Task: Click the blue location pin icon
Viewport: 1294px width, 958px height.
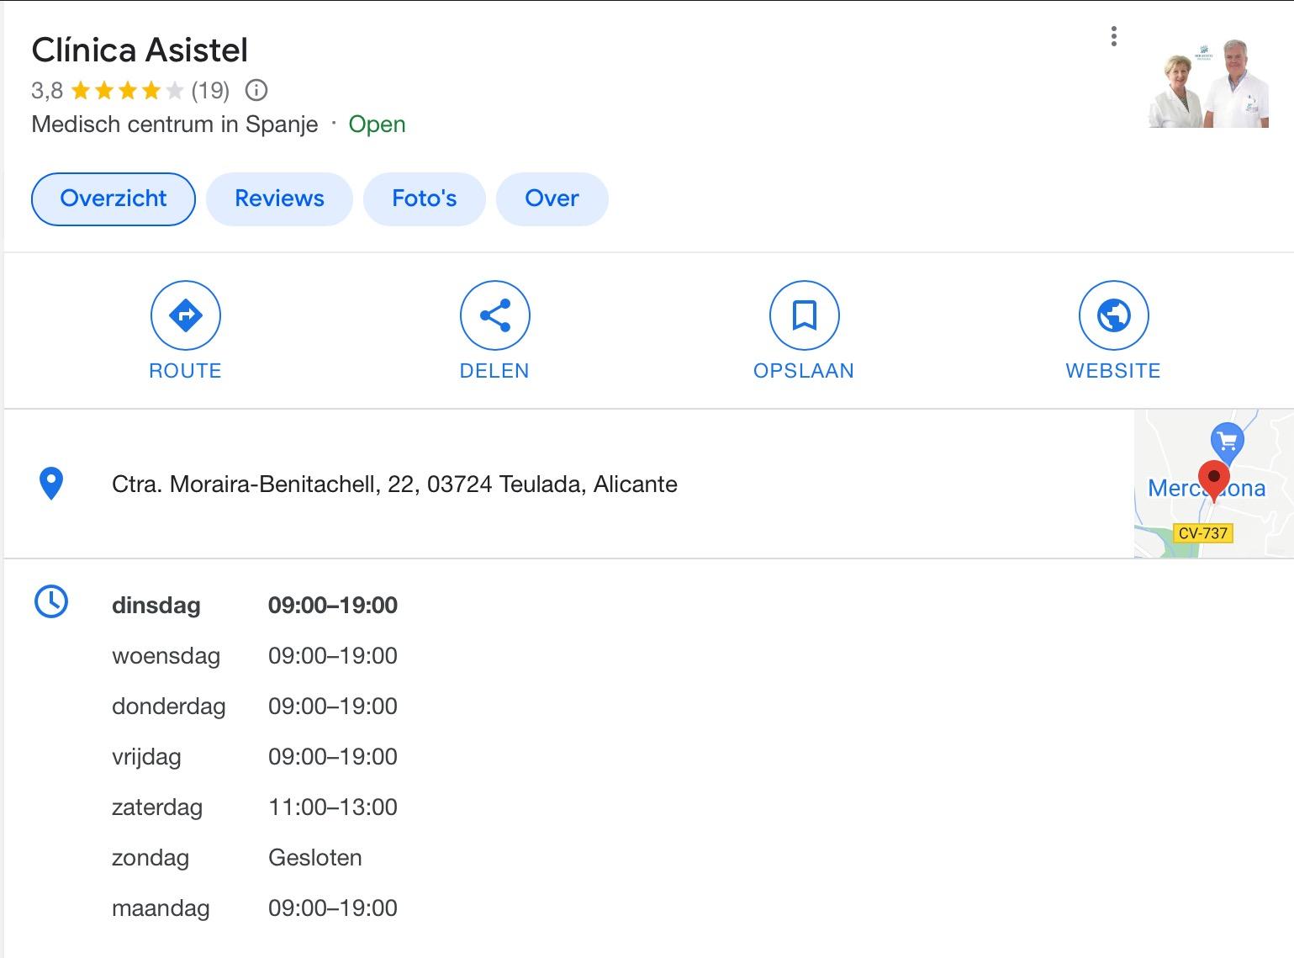Action: (51, 484)
